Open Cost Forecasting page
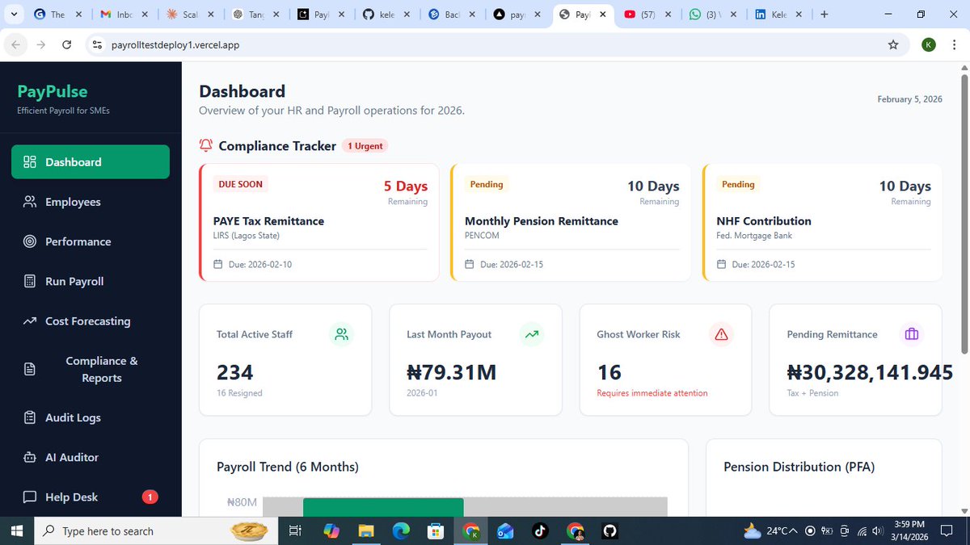Screen dimensions: 970x545 click(91, 321)
